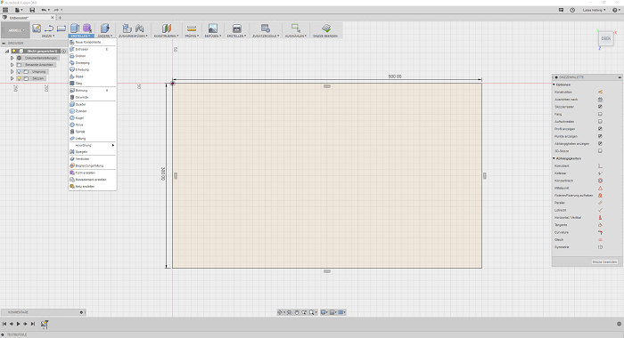Collapse the Optionen section in palette
Viewport: 624px width, 338px height.
(x=554, y=84)
